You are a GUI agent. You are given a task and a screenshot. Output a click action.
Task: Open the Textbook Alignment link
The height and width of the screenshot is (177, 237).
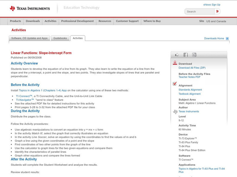point(190,94)
